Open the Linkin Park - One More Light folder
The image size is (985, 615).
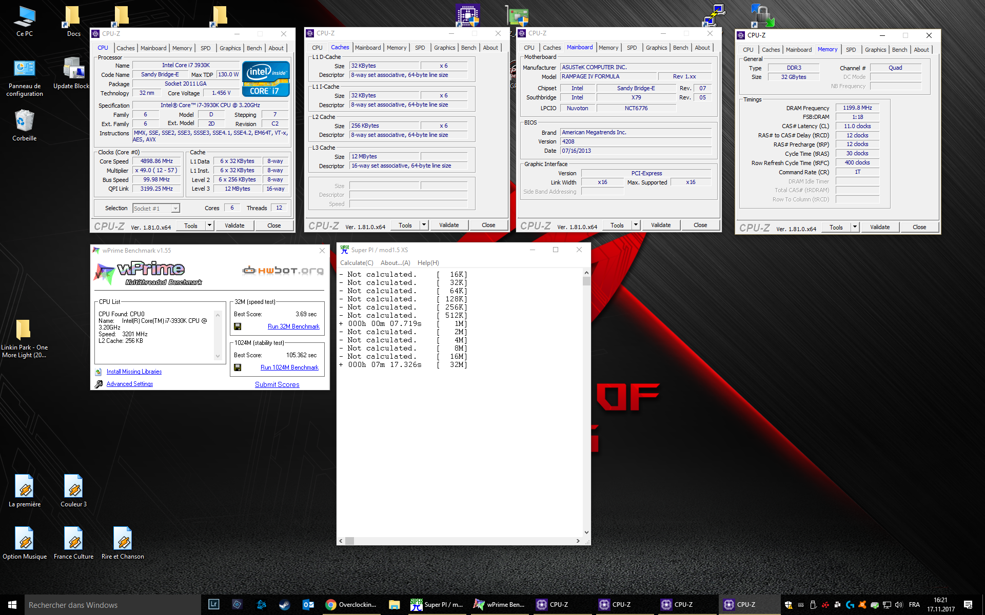[24, 338]
